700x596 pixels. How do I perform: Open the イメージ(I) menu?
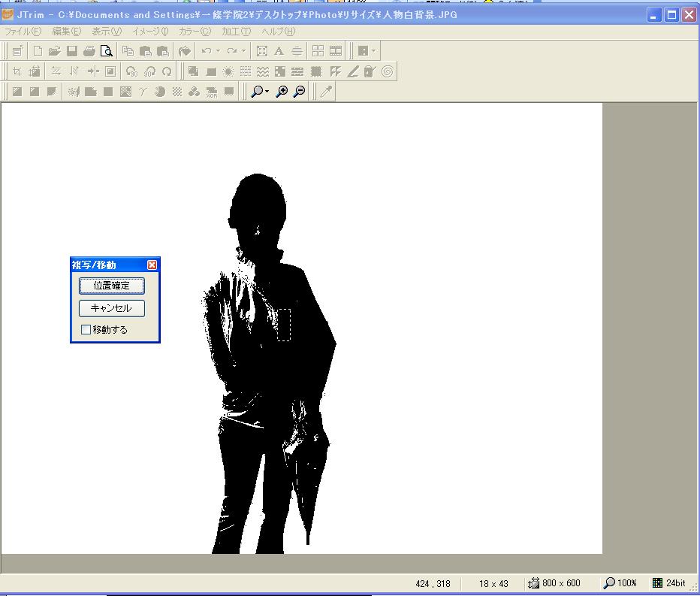pyautogui.click(x=150, y=32)
